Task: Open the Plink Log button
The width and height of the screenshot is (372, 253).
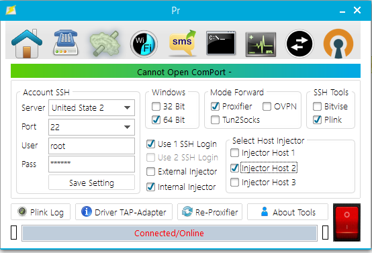Action: tap(40, 212)
